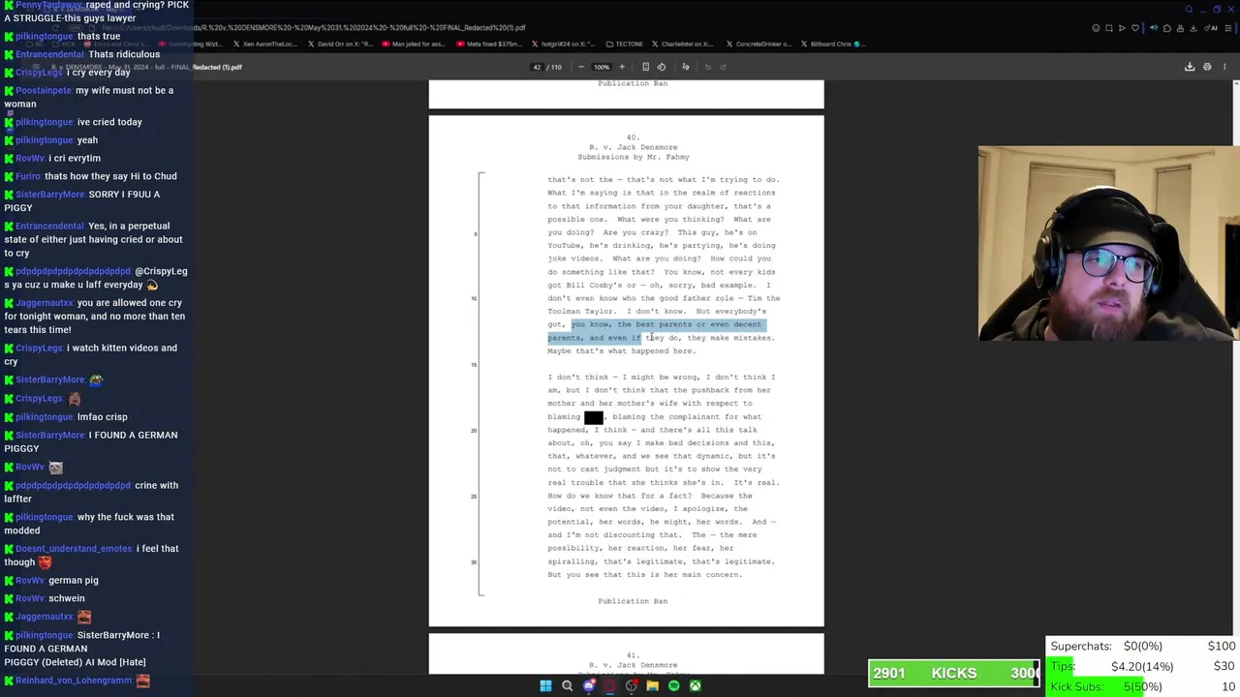Download the PDF using the download icon

click(x=1190, y=67)
